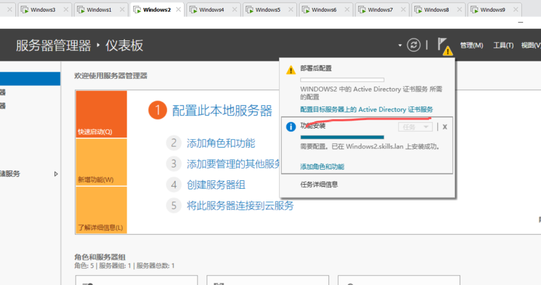The width and height of the screenshot is (541, 285).
Task: Dismiss the 功能安装 notification with X
Action: (x=445, y=127)
